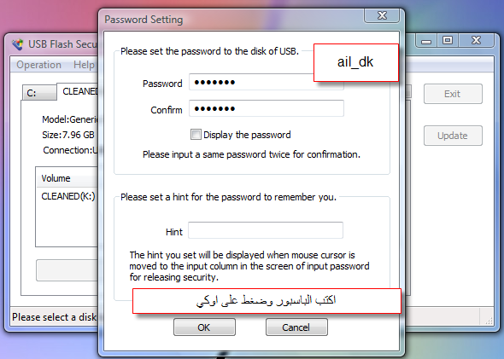Confirm the password with the OK button
The image size is (504, 359).
tap(204, 327)
